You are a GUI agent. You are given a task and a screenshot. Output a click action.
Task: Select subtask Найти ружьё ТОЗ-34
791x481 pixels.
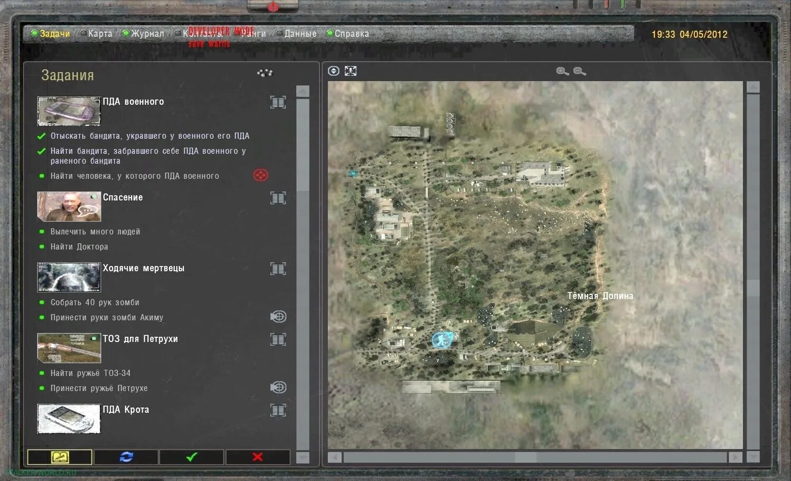(x=90, y=373)
